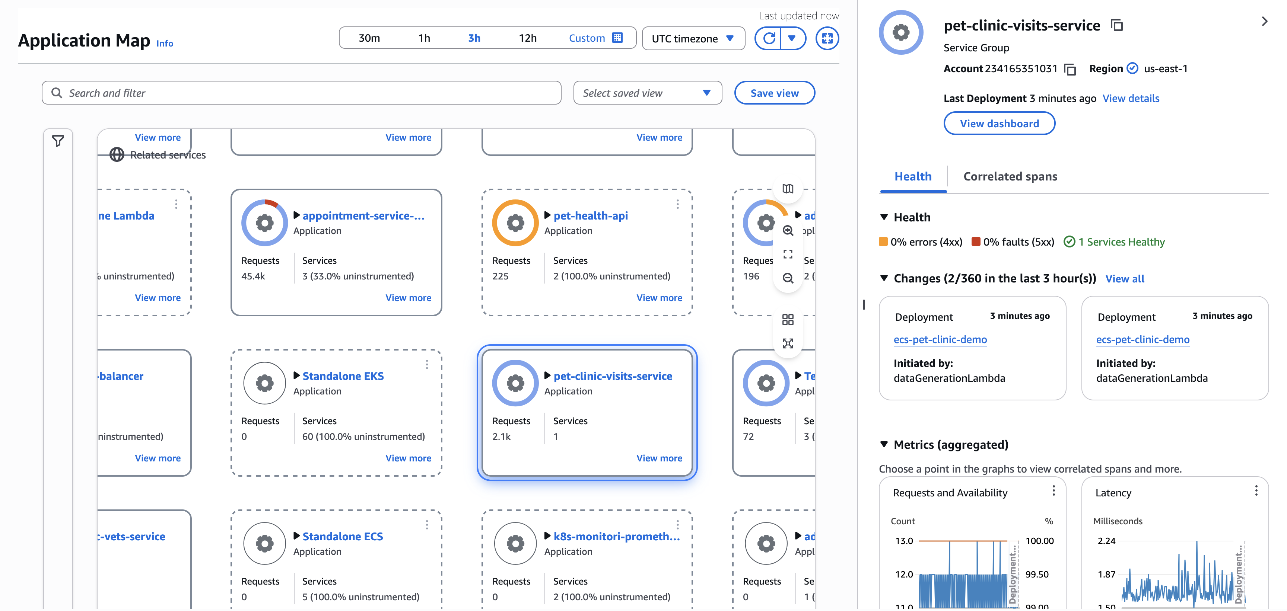Toggle the minimap view on the map
This screenshot has height=611, width=1287.
tap(788, 189)
